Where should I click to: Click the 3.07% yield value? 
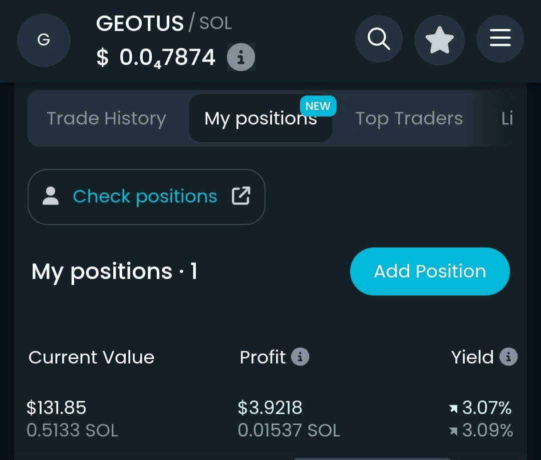tap(487, 407)
